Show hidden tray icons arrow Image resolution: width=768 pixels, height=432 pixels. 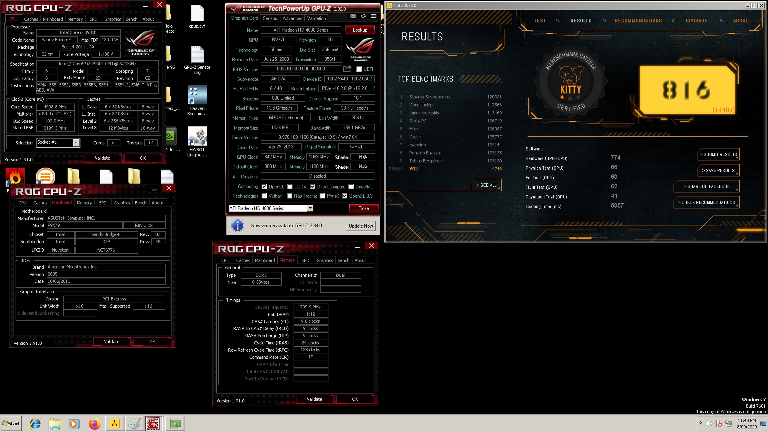tap(700, 423)
